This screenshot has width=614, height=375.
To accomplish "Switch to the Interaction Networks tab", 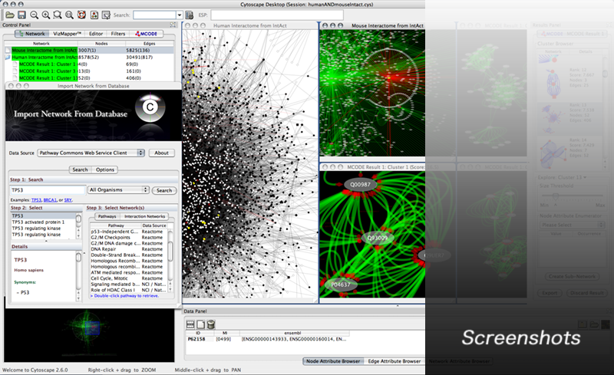I will tap(144, 216).
